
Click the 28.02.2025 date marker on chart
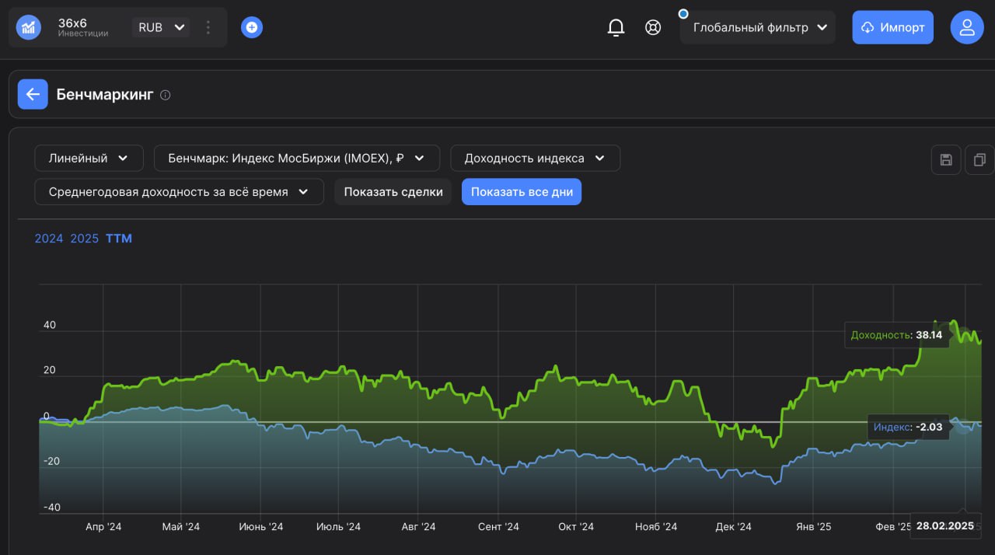[x=944, y=526]
